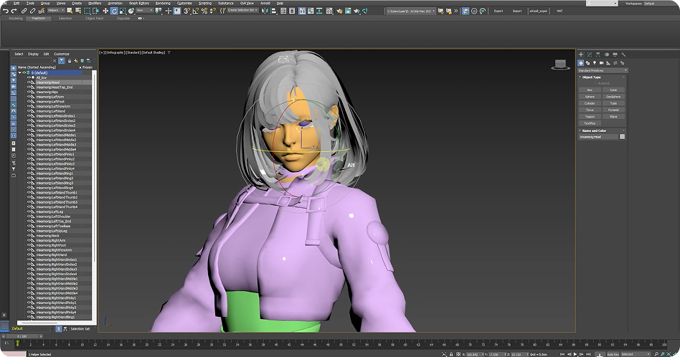Viewport: 680px width, 357px height.
Task: Open the Modifiers menu
Action: pos(95,3)
